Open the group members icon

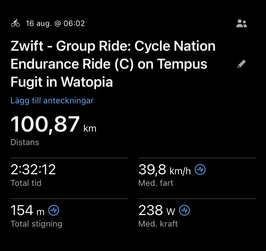241,23
